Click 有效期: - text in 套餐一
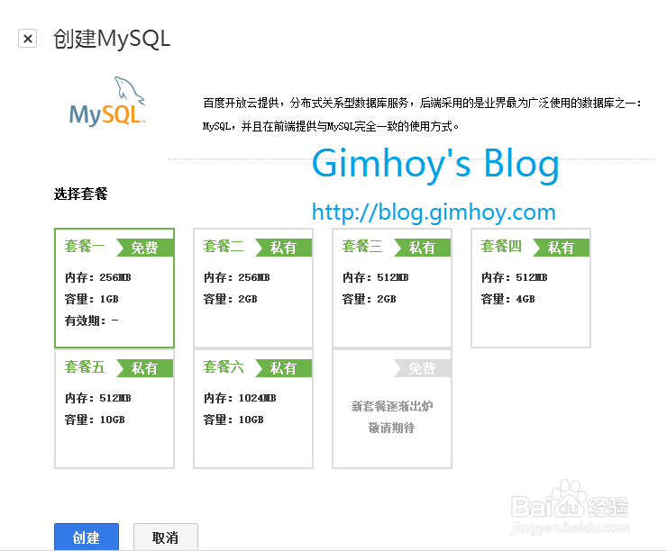This screenshot has height=551, width=667. click(x=91, y=321)
